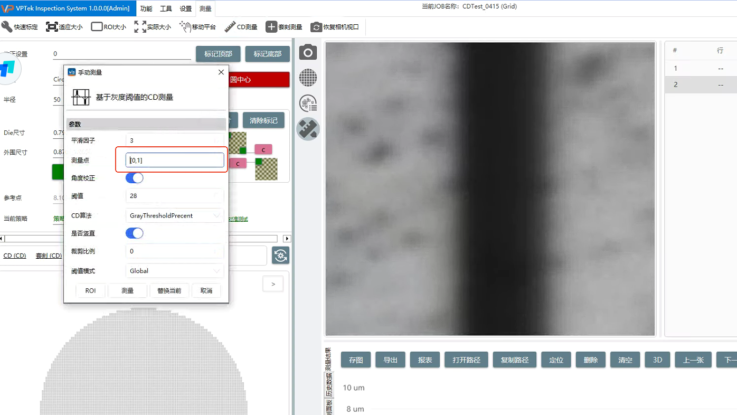
Task: Open the 设置 menu
Action: pyautogui.click(x=185, y=8)
